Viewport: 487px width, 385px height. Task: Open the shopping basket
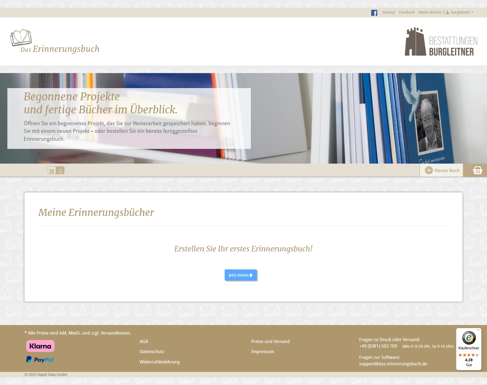click(477, 170)
